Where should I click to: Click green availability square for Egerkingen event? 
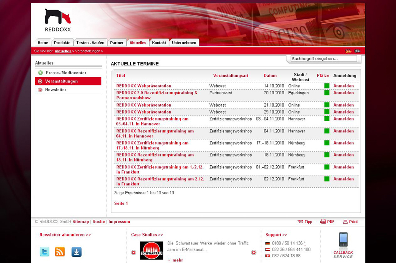coord(327,93)
